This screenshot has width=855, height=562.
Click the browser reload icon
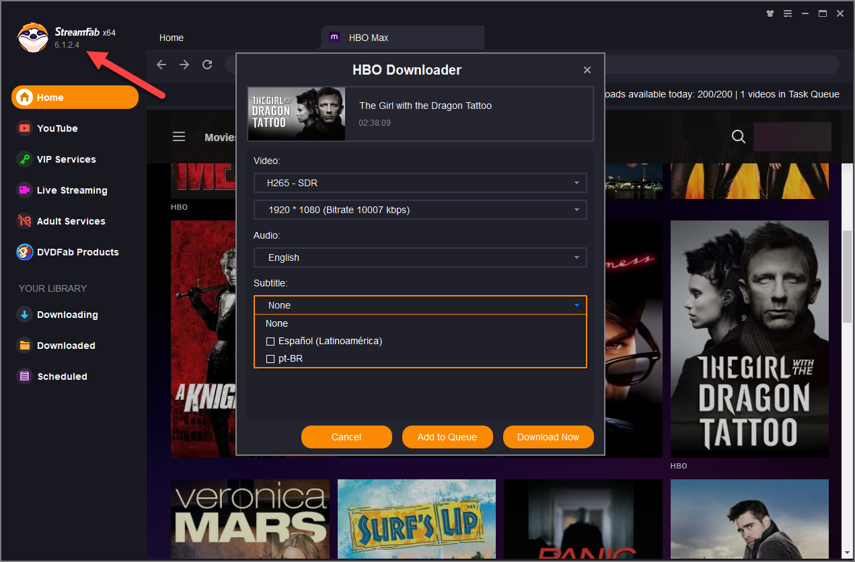(207, 65)
